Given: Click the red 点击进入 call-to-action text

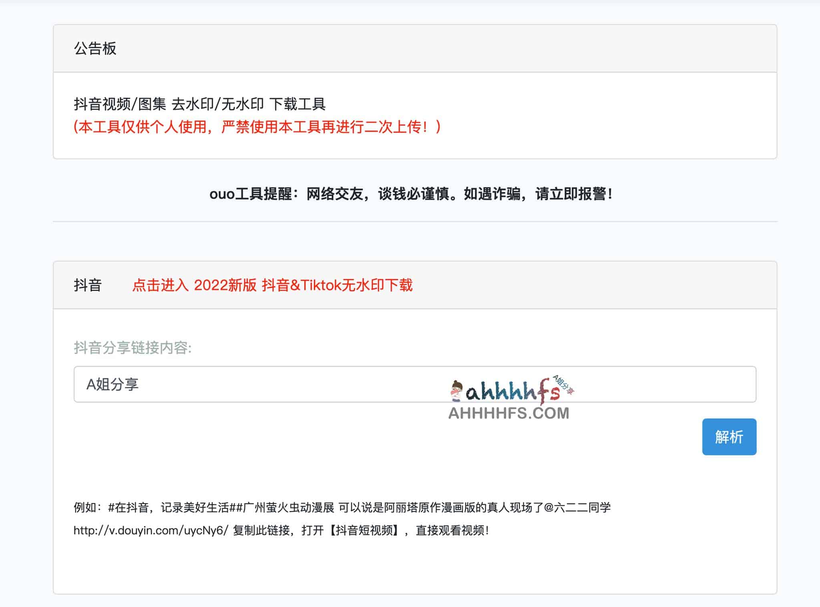Looking at the screenshot, I should [160, 285].
